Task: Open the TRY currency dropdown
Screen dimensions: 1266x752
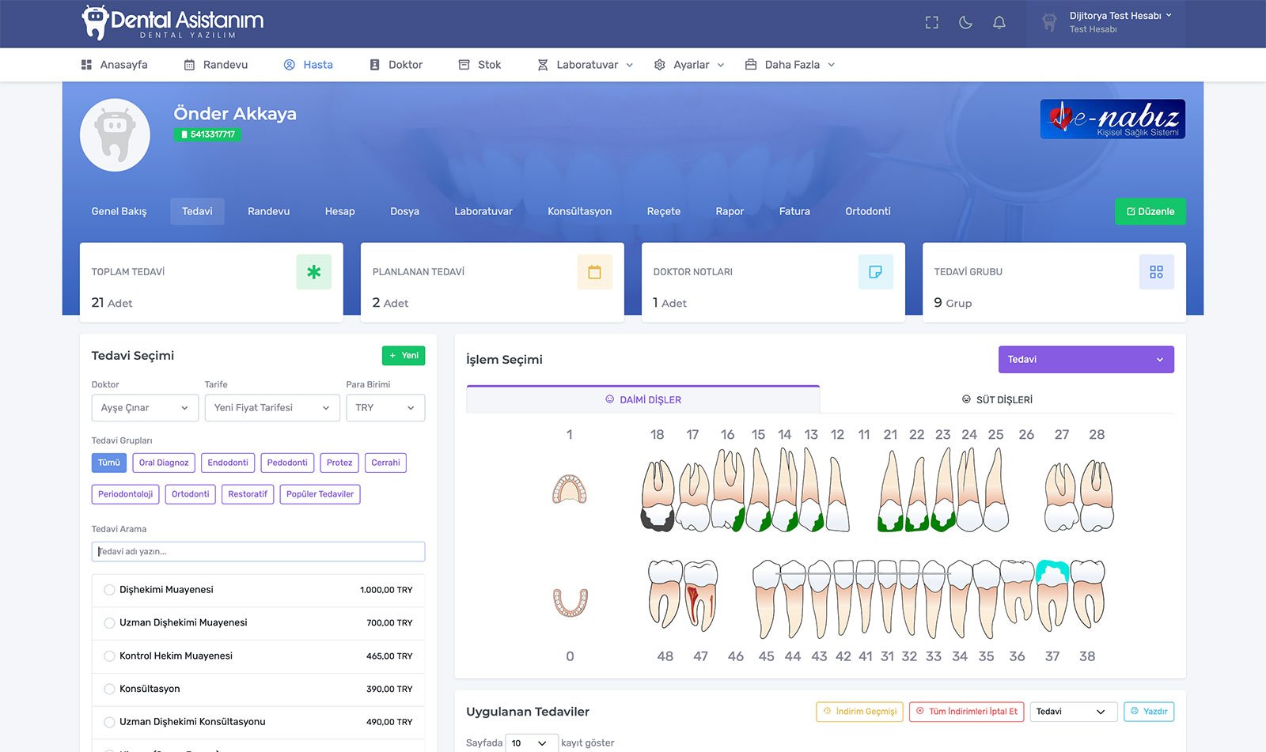Action: click(385, 408)
